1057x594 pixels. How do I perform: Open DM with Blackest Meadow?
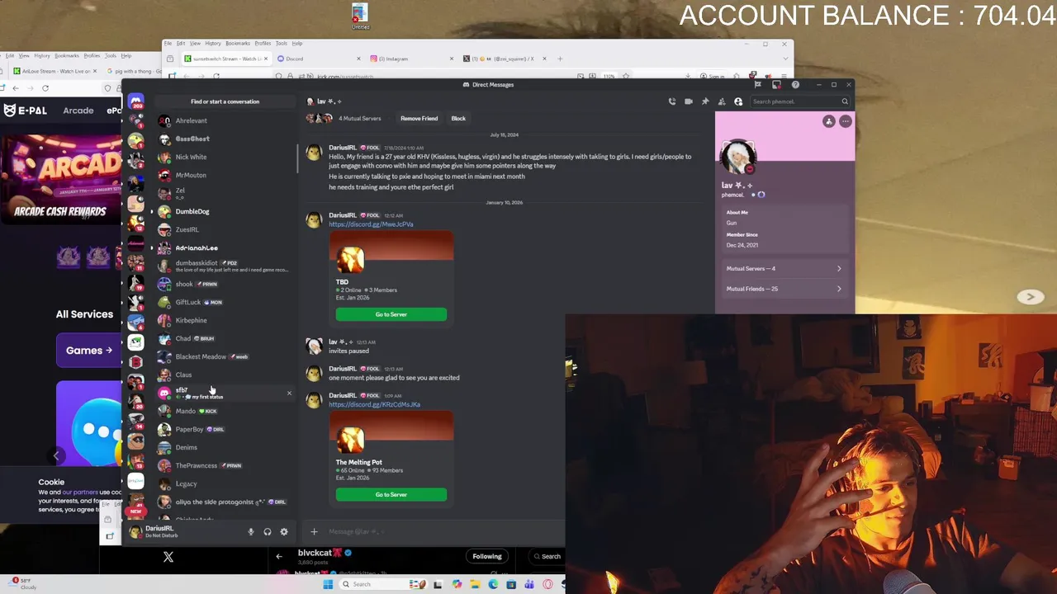225,356
